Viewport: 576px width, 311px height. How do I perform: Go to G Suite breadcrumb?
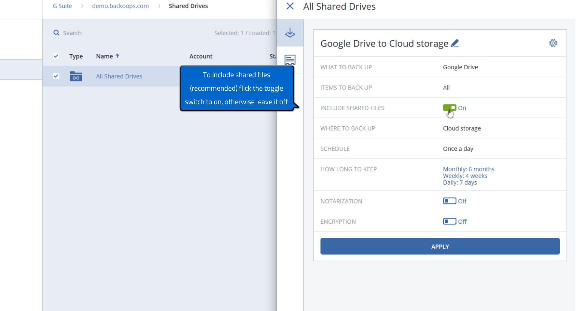point(62,6)
